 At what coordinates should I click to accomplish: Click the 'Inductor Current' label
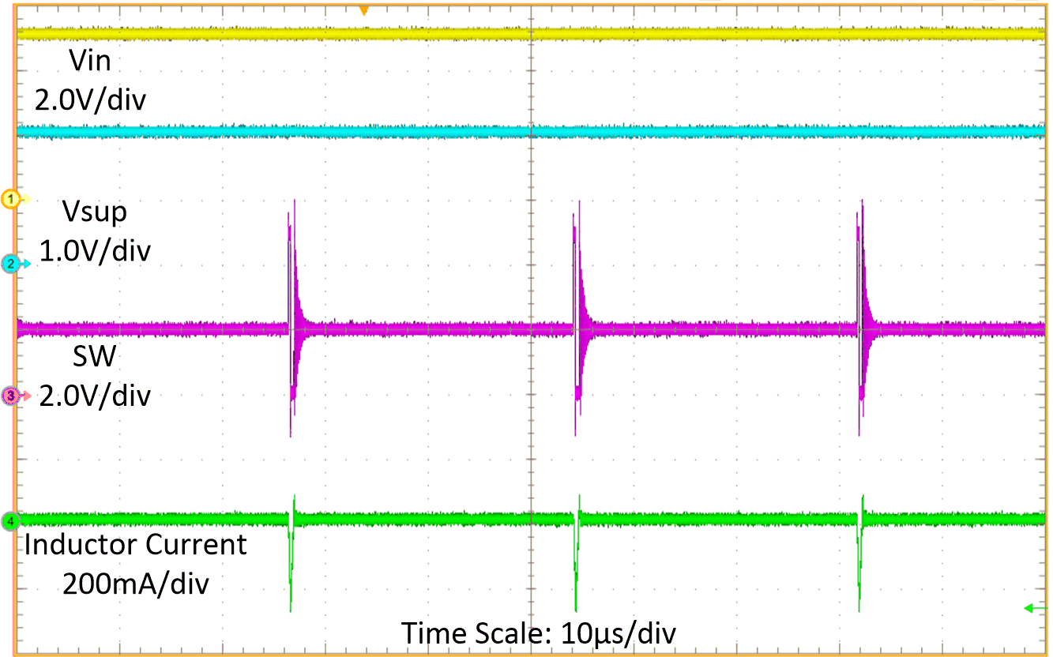[x=135, y=544]
